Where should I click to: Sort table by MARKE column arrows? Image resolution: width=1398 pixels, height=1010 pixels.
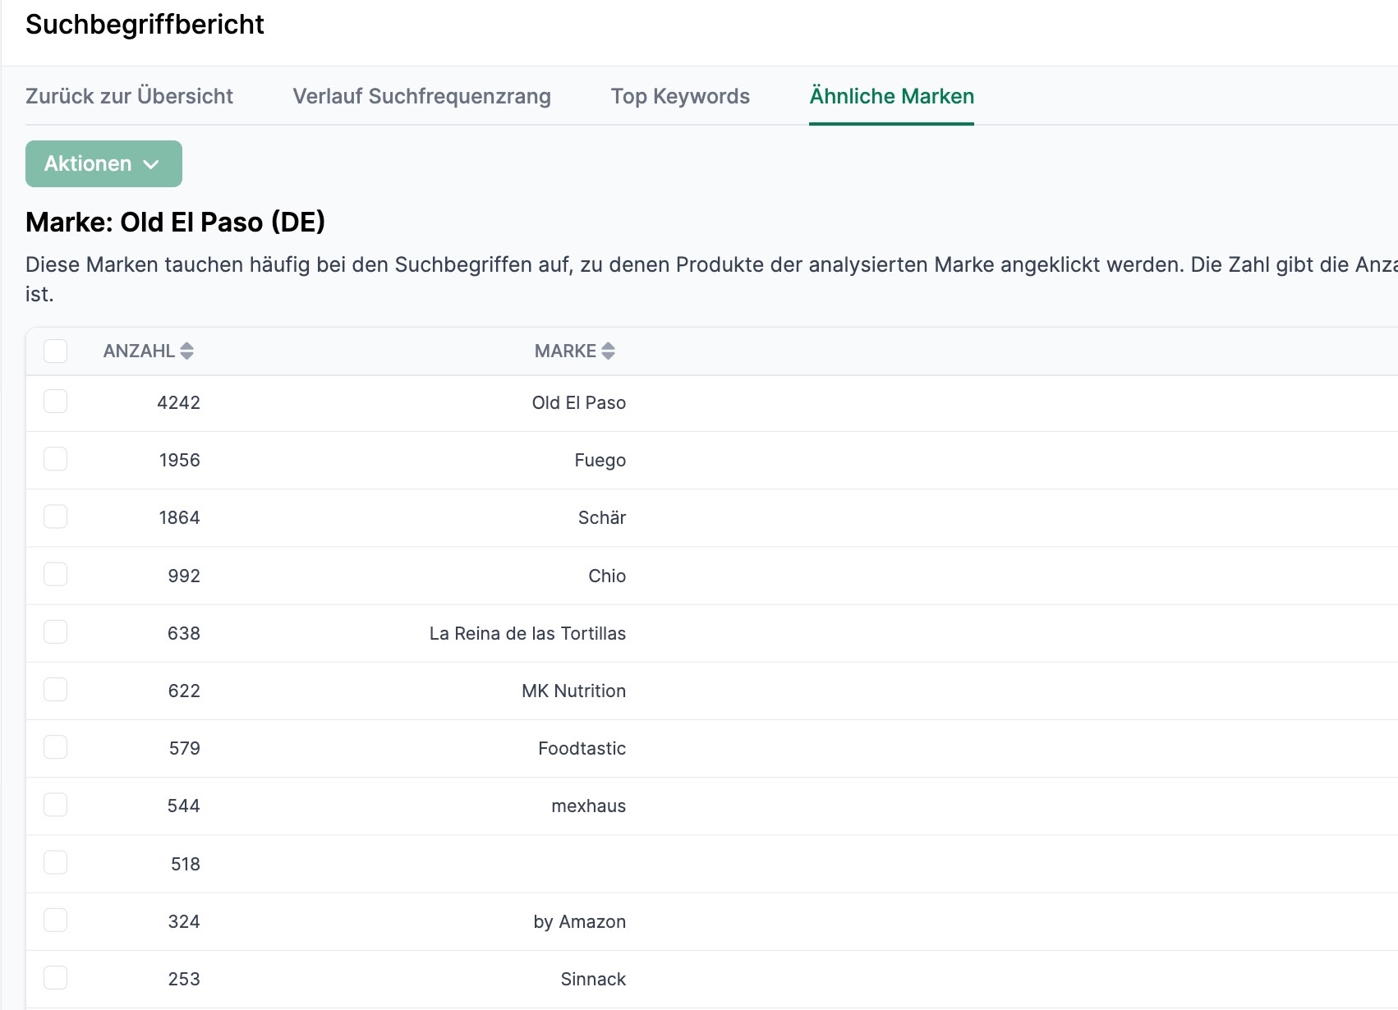click(608, 351)
